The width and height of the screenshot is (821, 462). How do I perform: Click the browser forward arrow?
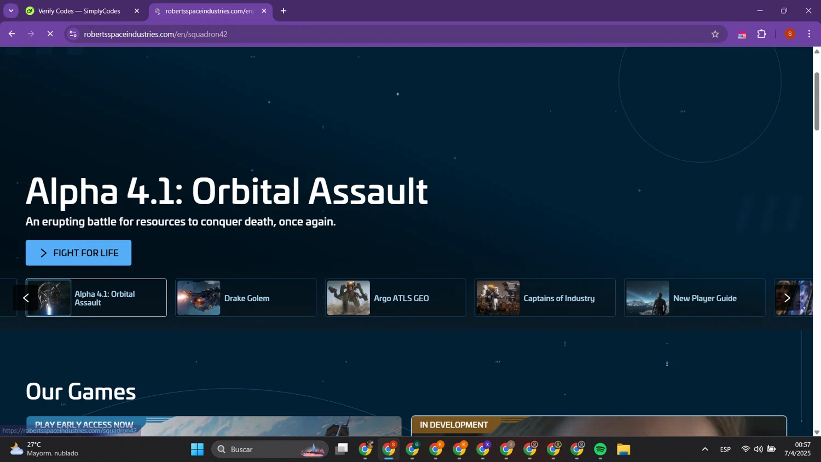point(31,34)
